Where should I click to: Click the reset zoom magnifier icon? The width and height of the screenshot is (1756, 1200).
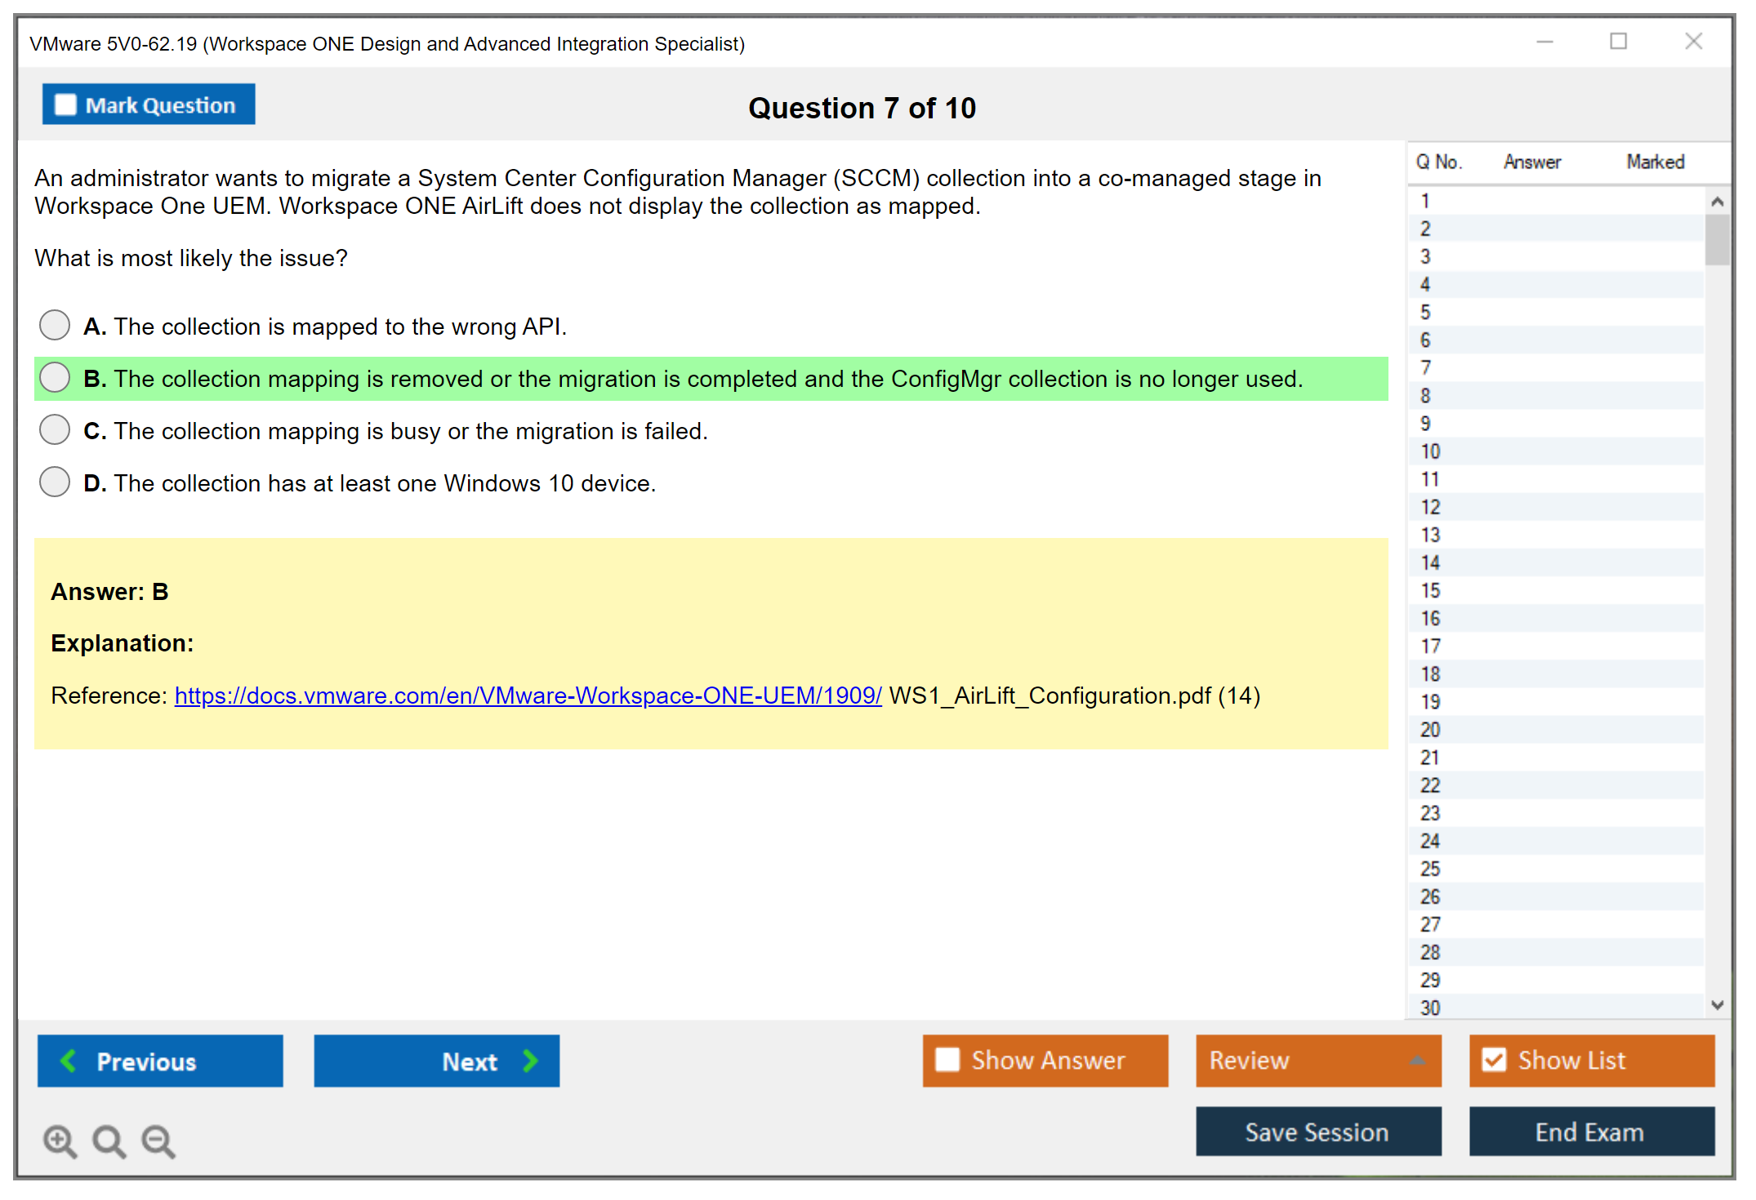[x=109, y=1140]
